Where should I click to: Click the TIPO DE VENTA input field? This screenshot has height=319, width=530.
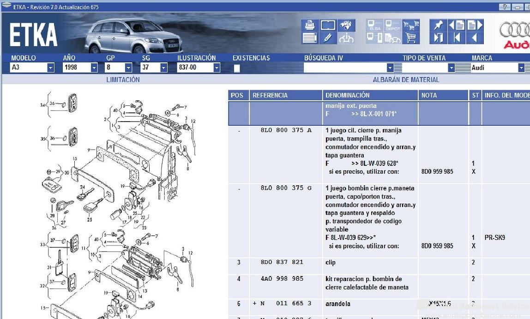[425, 67]
